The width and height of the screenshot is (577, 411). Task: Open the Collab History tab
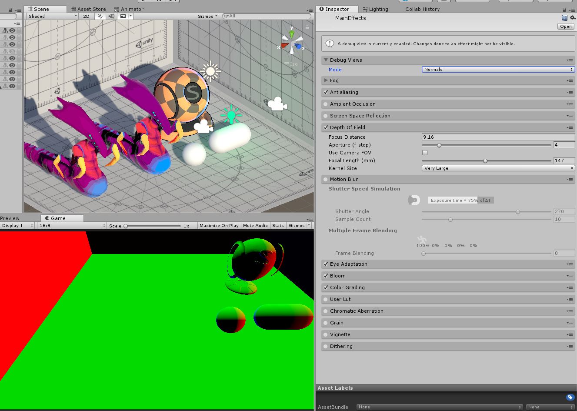422,9
